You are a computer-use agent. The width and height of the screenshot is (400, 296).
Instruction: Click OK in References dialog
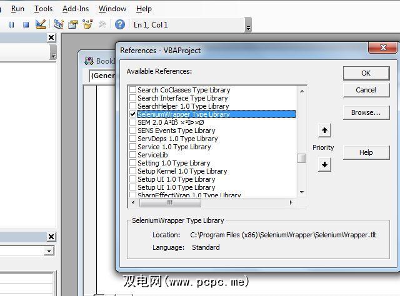(x=366, y=73)
